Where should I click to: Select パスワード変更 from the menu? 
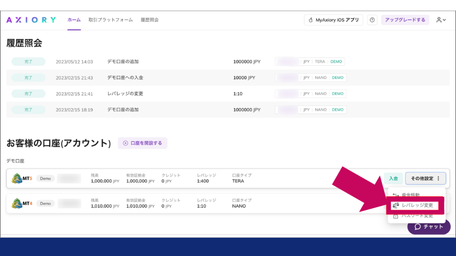413,216
